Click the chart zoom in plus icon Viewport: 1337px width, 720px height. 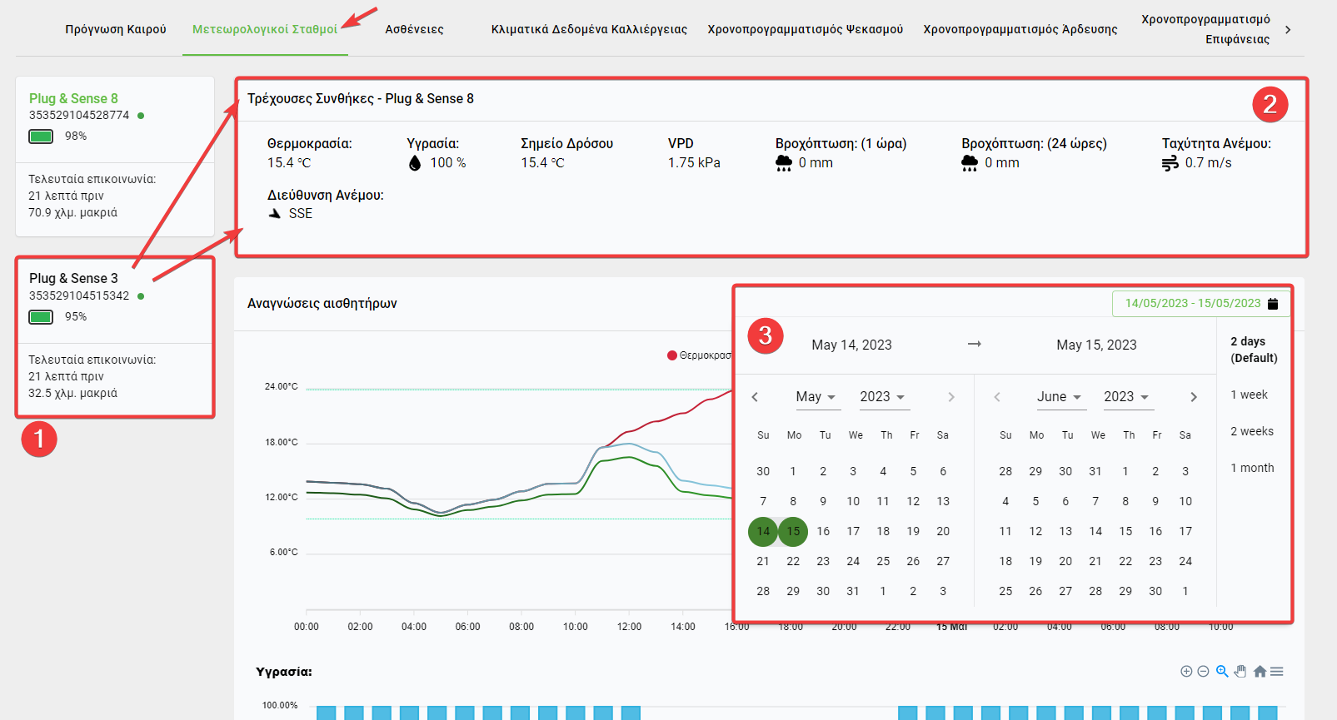click(1186, 672)
